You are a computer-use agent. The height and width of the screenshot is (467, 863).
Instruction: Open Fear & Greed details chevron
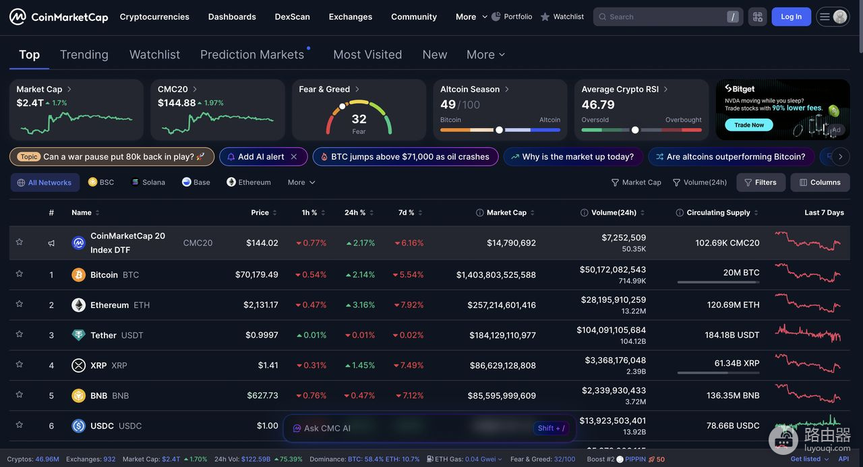tap(357, 89)
